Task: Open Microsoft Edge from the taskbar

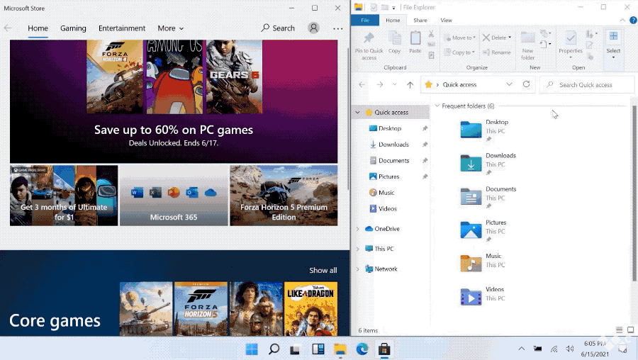Action: pyautogui.click(x=362, y=349)
